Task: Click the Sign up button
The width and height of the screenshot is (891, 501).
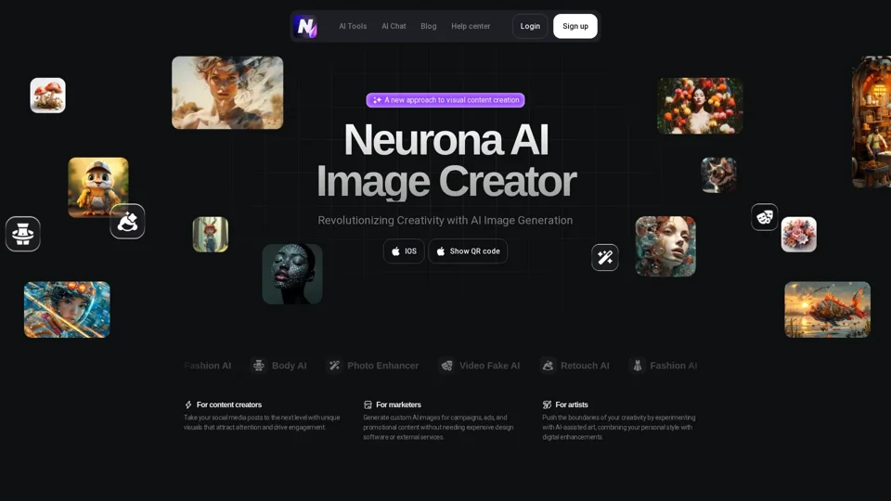Action: point(575,26)
